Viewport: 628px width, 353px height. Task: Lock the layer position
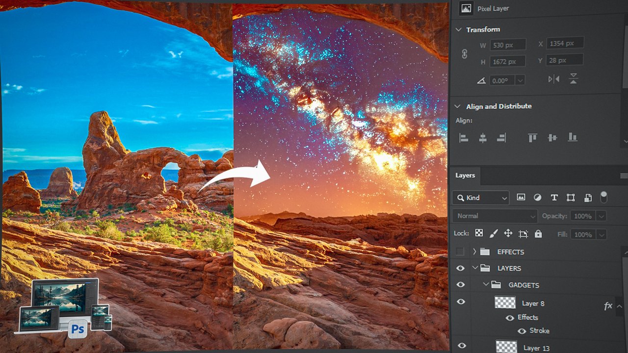(508, 233)
